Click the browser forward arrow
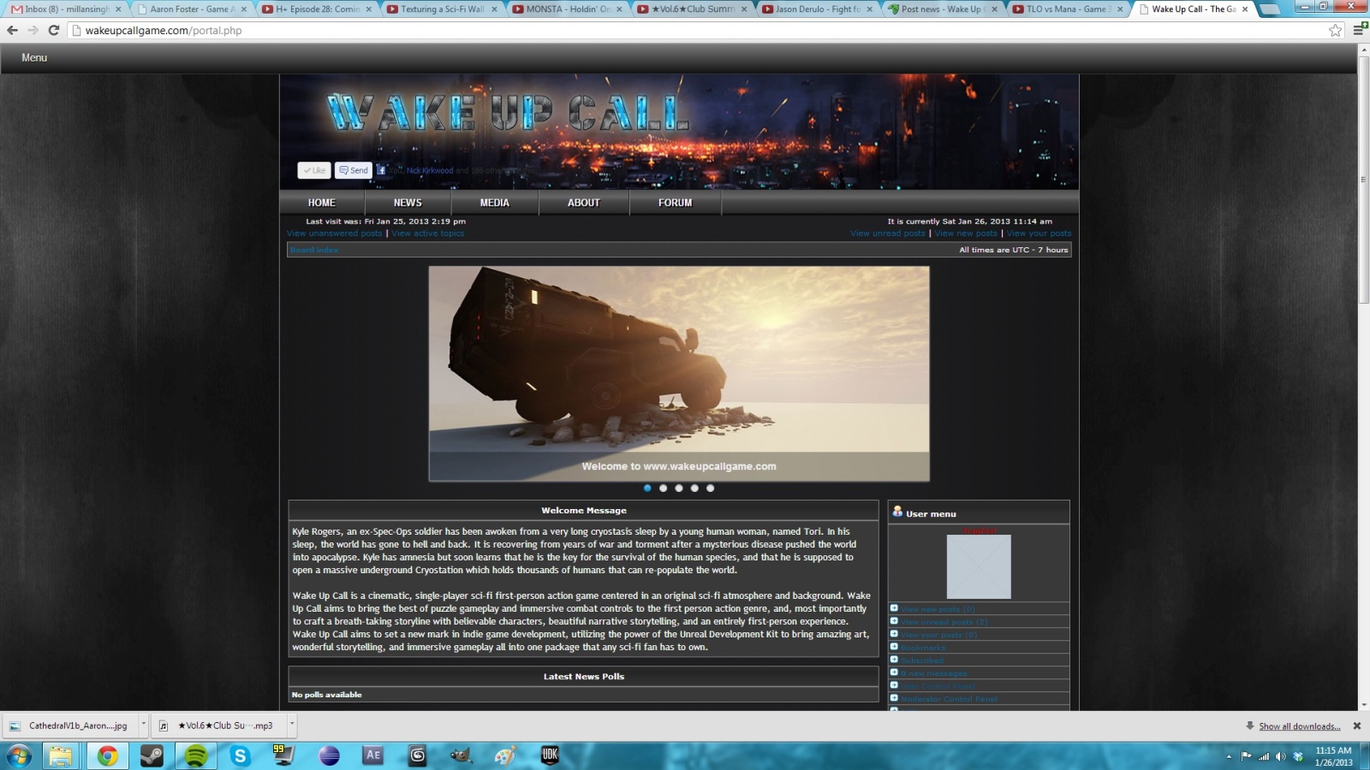Viewport: 1370px width, 770px height. (33, 30)
